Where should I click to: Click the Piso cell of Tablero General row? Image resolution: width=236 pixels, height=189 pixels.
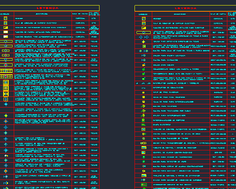(94, 37)
